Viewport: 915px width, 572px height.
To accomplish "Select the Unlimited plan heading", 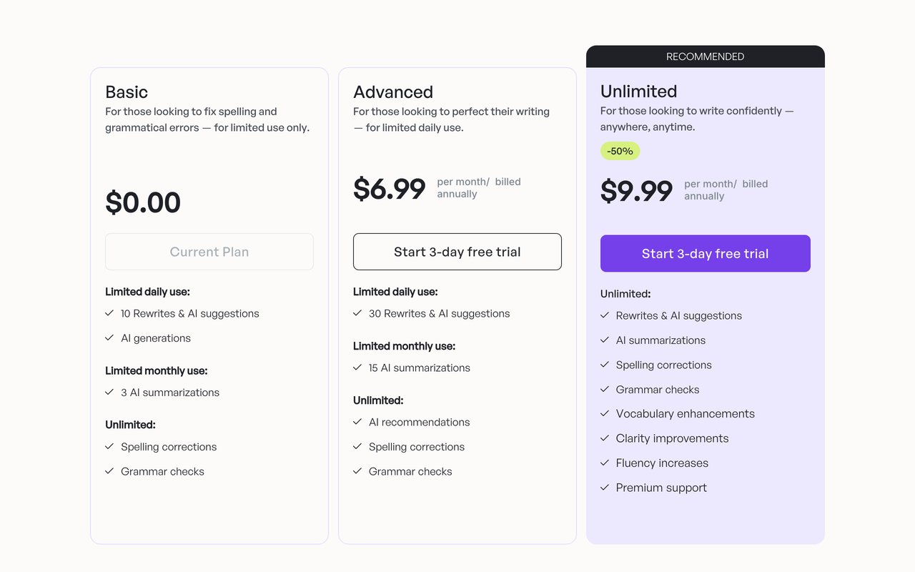I will point(639,92).
